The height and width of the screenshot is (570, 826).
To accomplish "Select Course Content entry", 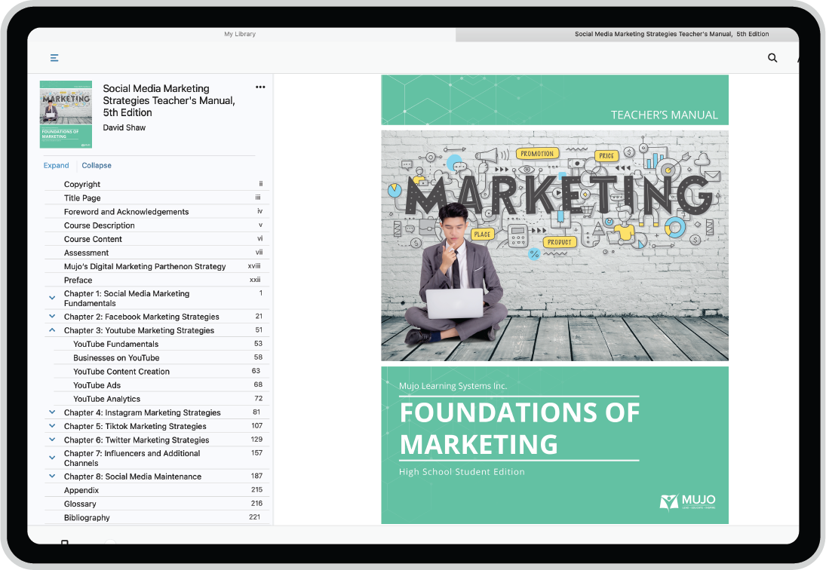I will (x=157, y=239).
